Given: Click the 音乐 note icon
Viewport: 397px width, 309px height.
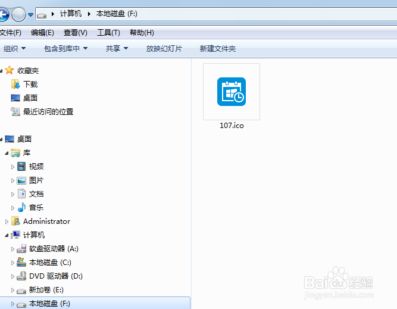Looking at the screenshot, I should tap(22, 207).
